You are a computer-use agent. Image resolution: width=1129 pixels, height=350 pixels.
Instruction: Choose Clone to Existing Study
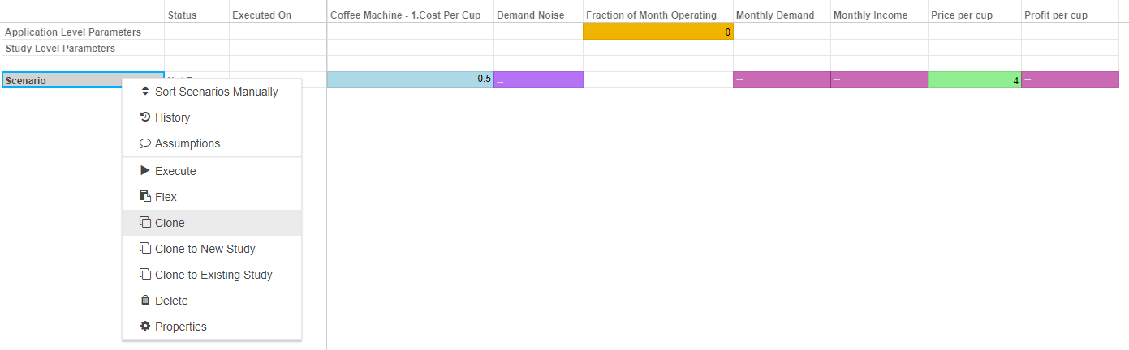[x=213, y=275]
